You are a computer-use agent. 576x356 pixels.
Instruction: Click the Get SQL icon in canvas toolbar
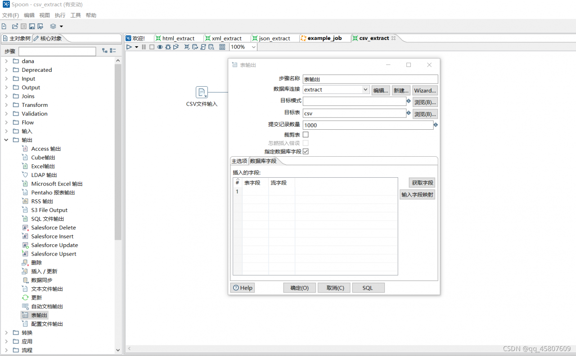203,47
